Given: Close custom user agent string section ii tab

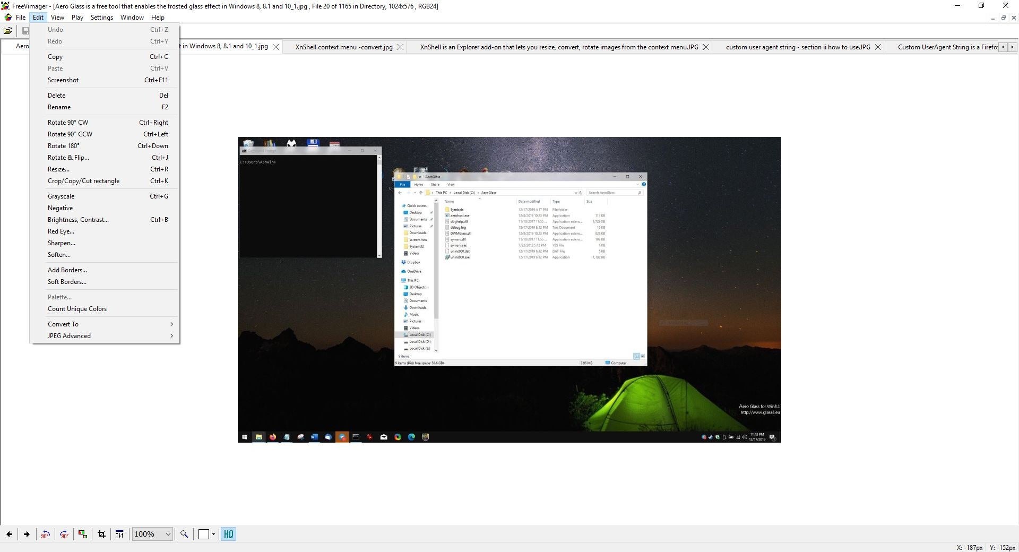Looking at the screenshot, I should point(878,47).
